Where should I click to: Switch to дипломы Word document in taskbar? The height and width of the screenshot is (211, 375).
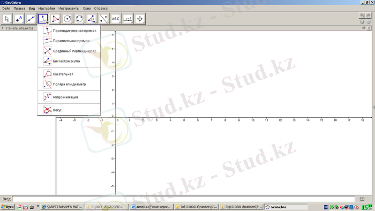pyautogui.click(x=151, y=207)
